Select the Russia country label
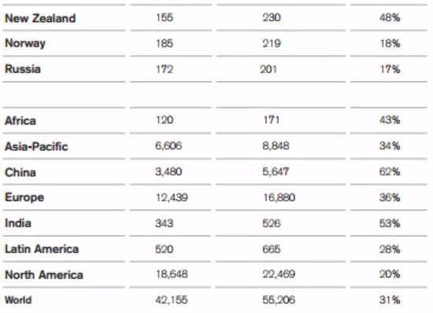 [23, 69]
